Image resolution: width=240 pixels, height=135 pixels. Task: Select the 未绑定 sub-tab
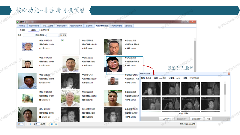(22, 30)
